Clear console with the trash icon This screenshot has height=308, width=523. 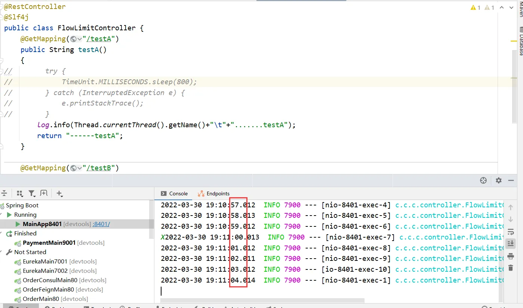[x=511, y=268]
